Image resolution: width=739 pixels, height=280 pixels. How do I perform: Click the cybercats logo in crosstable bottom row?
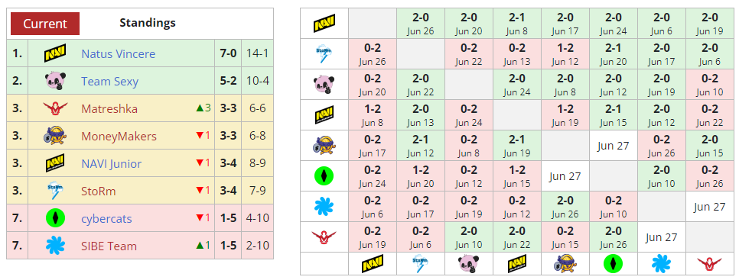point(613,263)
